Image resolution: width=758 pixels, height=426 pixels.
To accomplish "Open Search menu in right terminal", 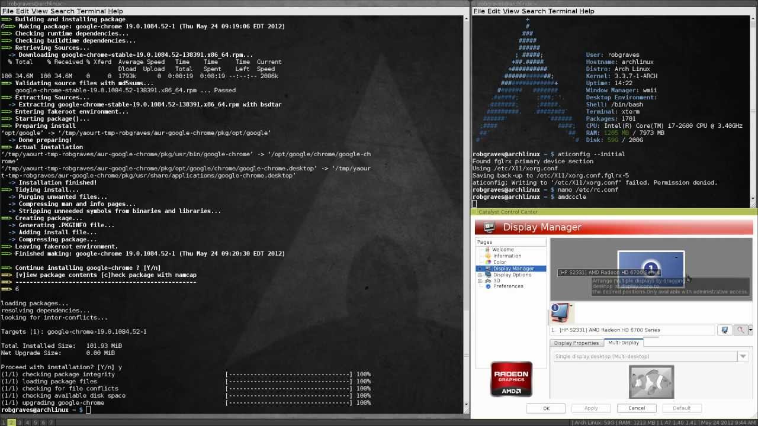I will 534,11.
